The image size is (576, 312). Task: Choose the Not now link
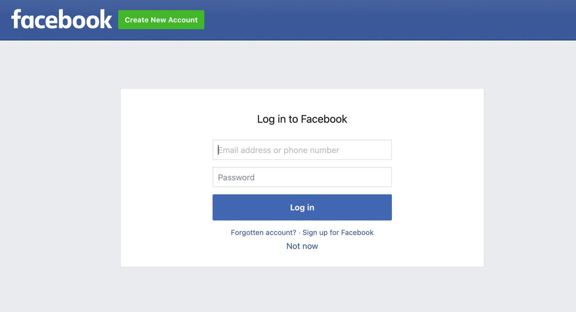tap(302, 246)
